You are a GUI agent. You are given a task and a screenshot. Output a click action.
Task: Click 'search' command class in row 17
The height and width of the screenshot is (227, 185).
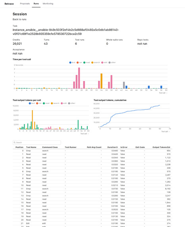[x=45, y=210]
